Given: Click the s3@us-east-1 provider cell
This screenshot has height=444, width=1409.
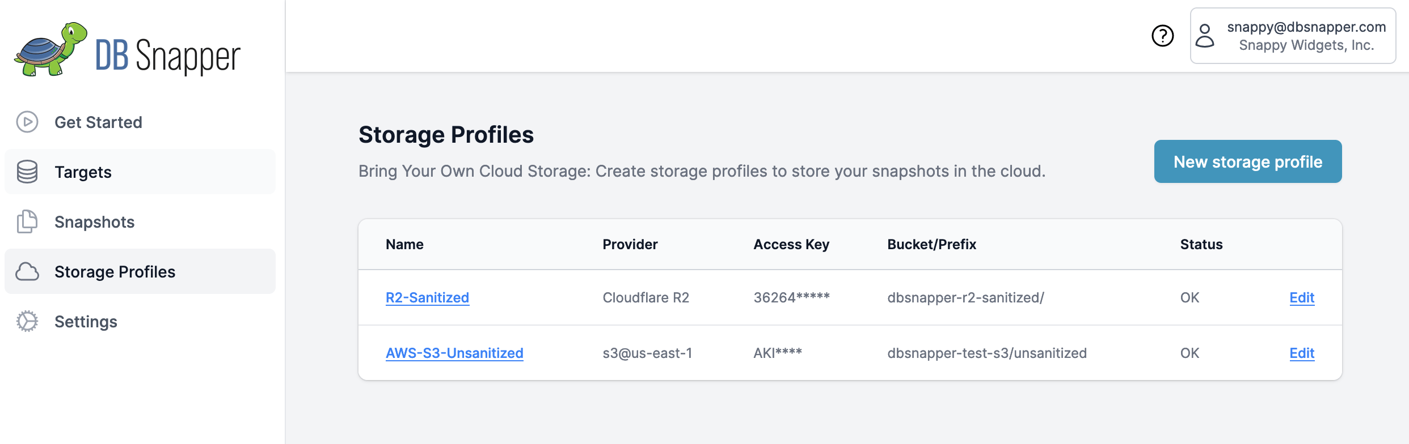Looking at the screenshot, I should pyautogui.click(x=647, y=353).
